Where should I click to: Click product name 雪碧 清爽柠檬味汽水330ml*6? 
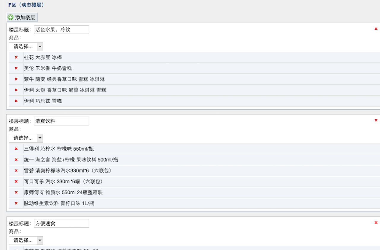pos(68,171)
